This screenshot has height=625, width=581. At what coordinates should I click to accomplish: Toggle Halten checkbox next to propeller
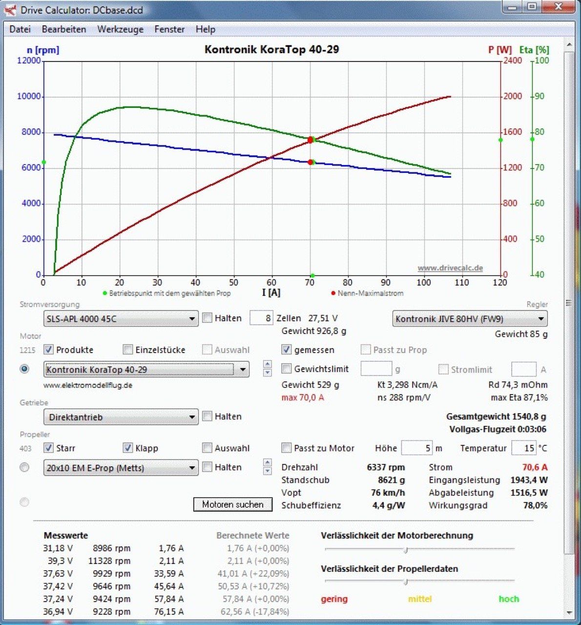[207, 467]
